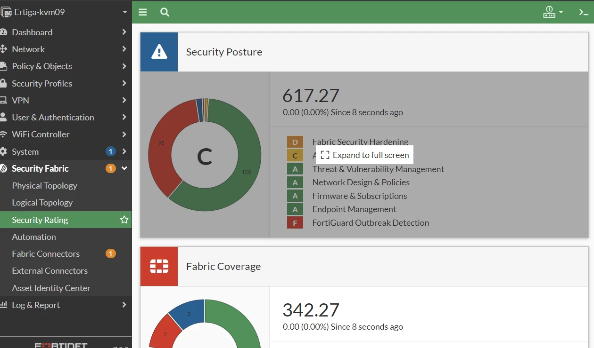Open Fabric Security Hardening category

coord(360,142)
